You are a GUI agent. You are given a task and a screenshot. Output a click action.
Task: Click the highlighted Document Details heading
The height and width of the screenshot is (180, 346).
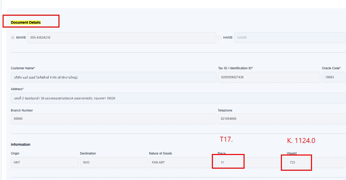[x=26, y=22]
